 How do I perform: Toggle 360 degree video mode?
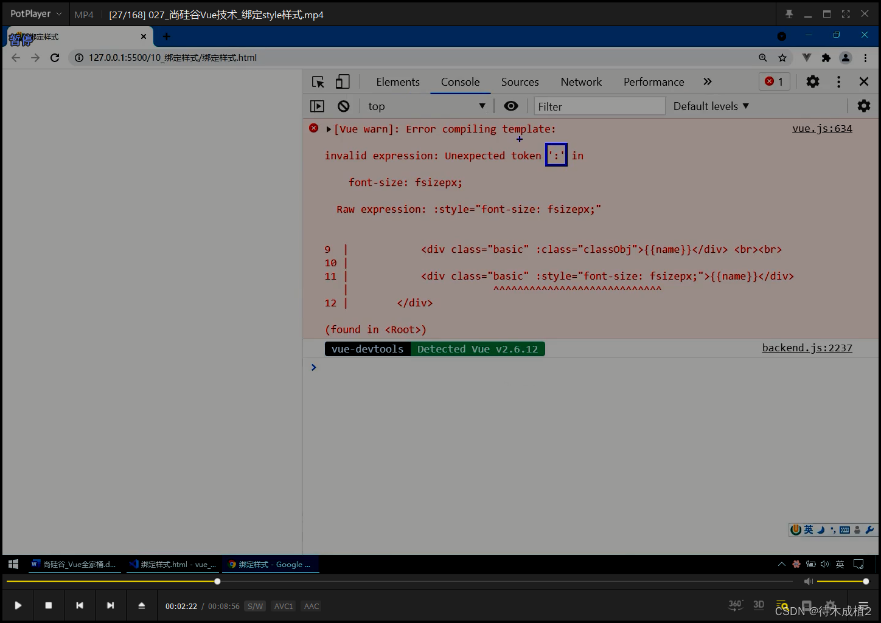736,605
